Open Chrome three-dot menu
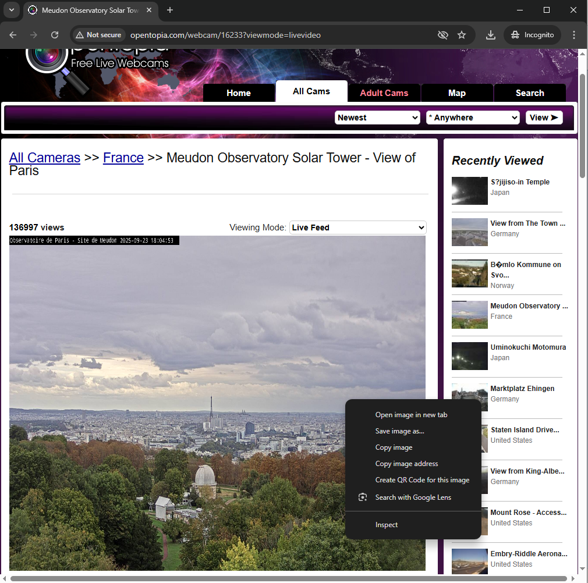Image resolution: width=588 pixels, height=583 pixels. coord(574,35)
